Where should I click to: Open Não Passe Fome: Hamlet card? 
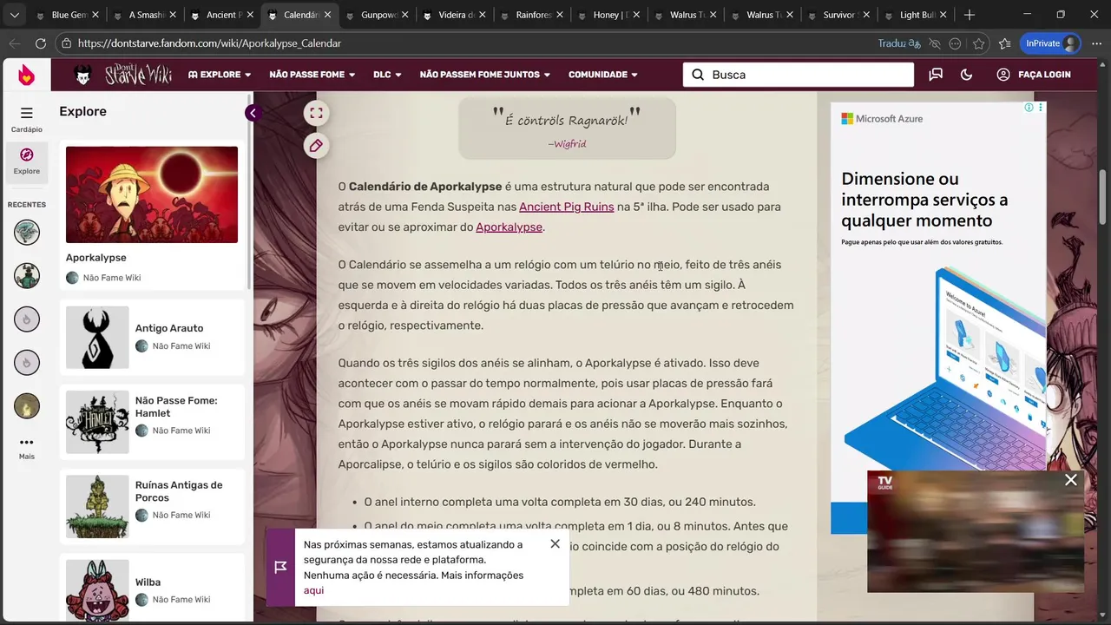coord(153,422)
